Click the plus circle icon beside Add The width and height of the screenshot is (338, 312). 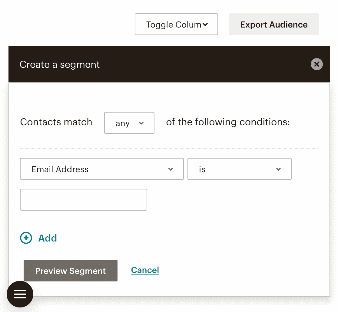pos(26,238)
